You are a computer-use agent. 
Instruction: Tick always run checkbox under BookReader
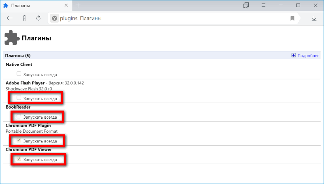[x=19, y=117]
